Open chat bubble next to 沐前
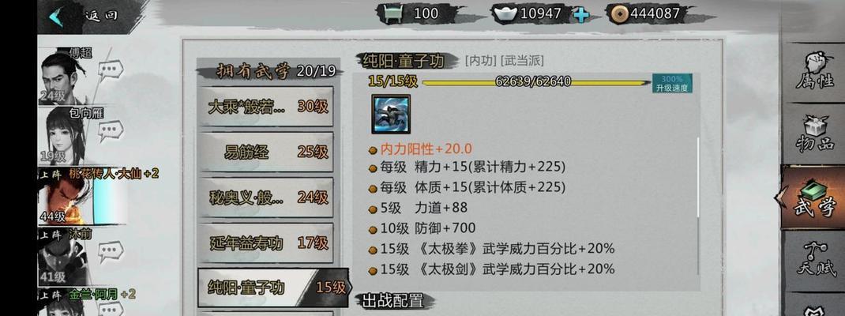The height and width of the screenshot is (316, 845). pyautogui.click(x=111, y=250)
